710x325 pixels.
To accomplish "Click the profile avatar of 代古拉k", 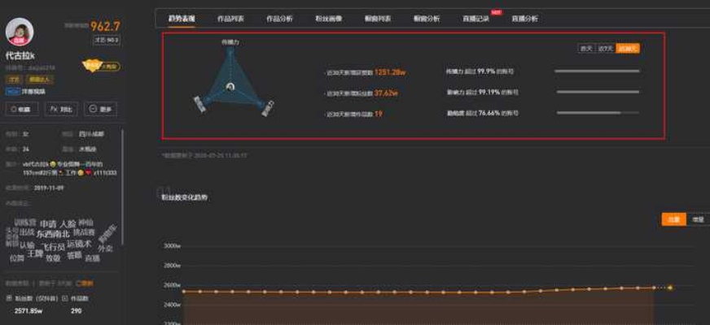I will [x=20, y=32].
